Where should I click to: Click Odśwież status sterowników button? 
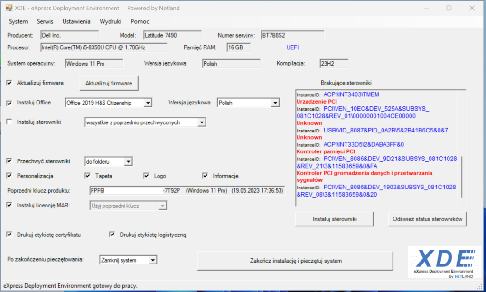tap(427, 219)
